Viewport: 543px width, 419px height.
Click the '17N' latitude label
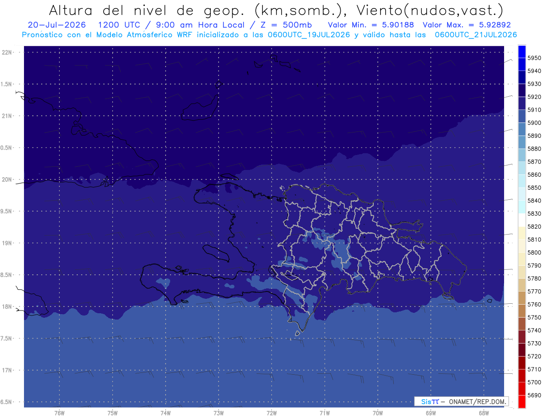(7, 371)
